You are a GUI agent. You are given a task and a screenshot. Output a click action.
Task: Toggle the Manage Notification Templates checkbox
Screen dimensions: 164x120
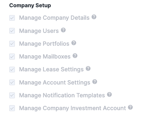12,95
